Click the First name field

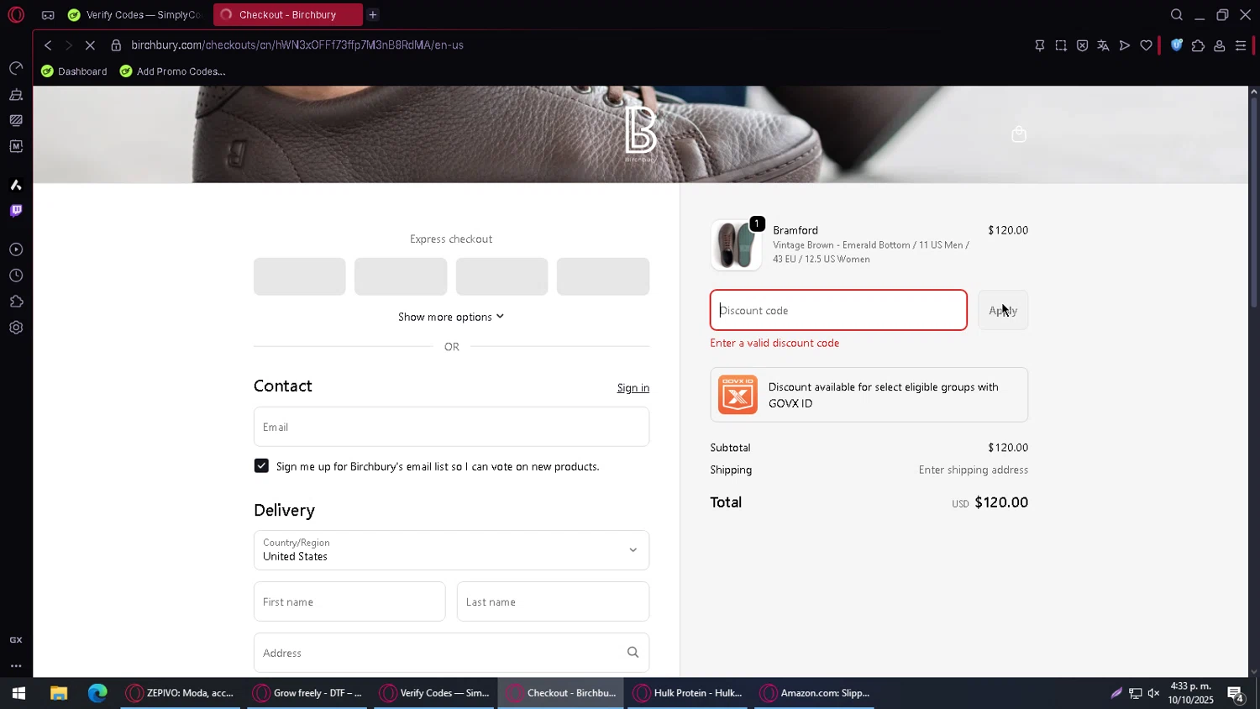pos(349,601)
